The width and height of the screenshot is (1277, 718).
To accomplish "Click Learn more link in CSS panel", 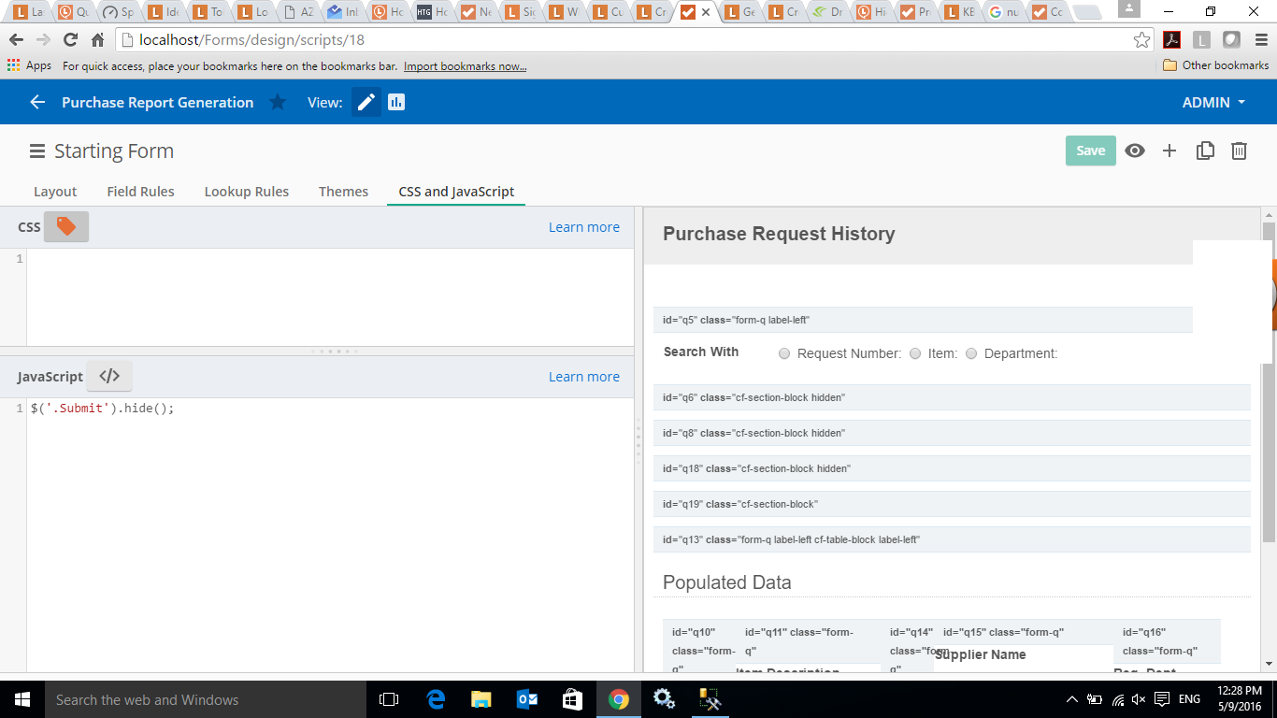I will pyautogui.click(x=583, y=227).
